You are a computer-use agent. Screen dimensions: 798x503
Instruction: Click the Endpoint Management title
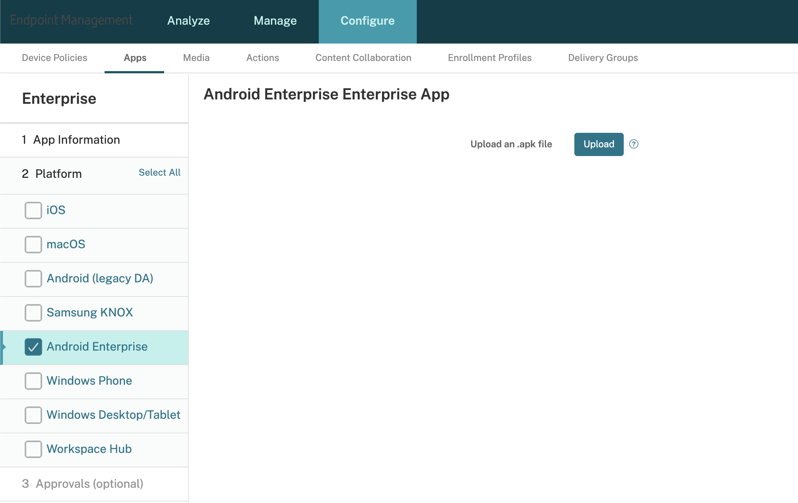pyautogui.click(x=71, y=20)
